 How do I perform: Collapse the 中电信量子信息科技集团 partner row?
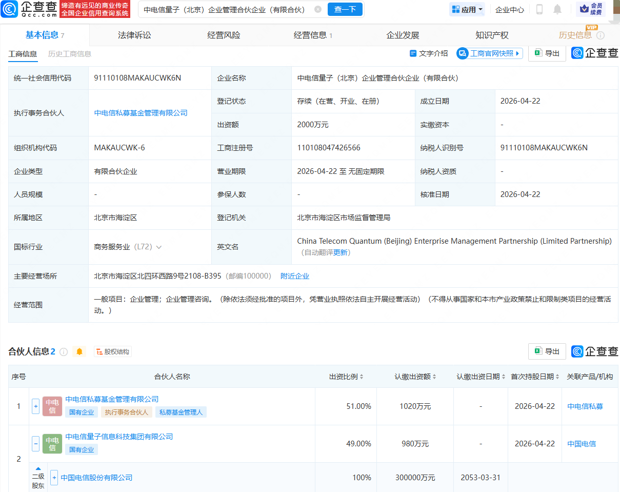(x=36, y=444)
